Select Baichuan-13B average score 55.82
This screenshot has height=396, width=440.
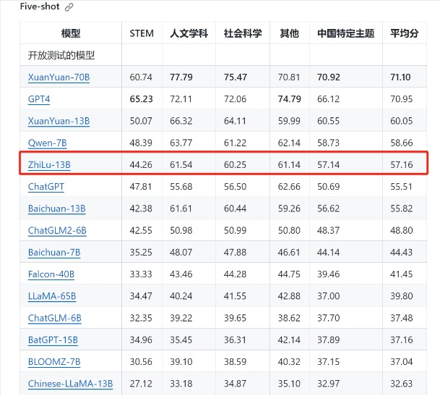[402, 208]
